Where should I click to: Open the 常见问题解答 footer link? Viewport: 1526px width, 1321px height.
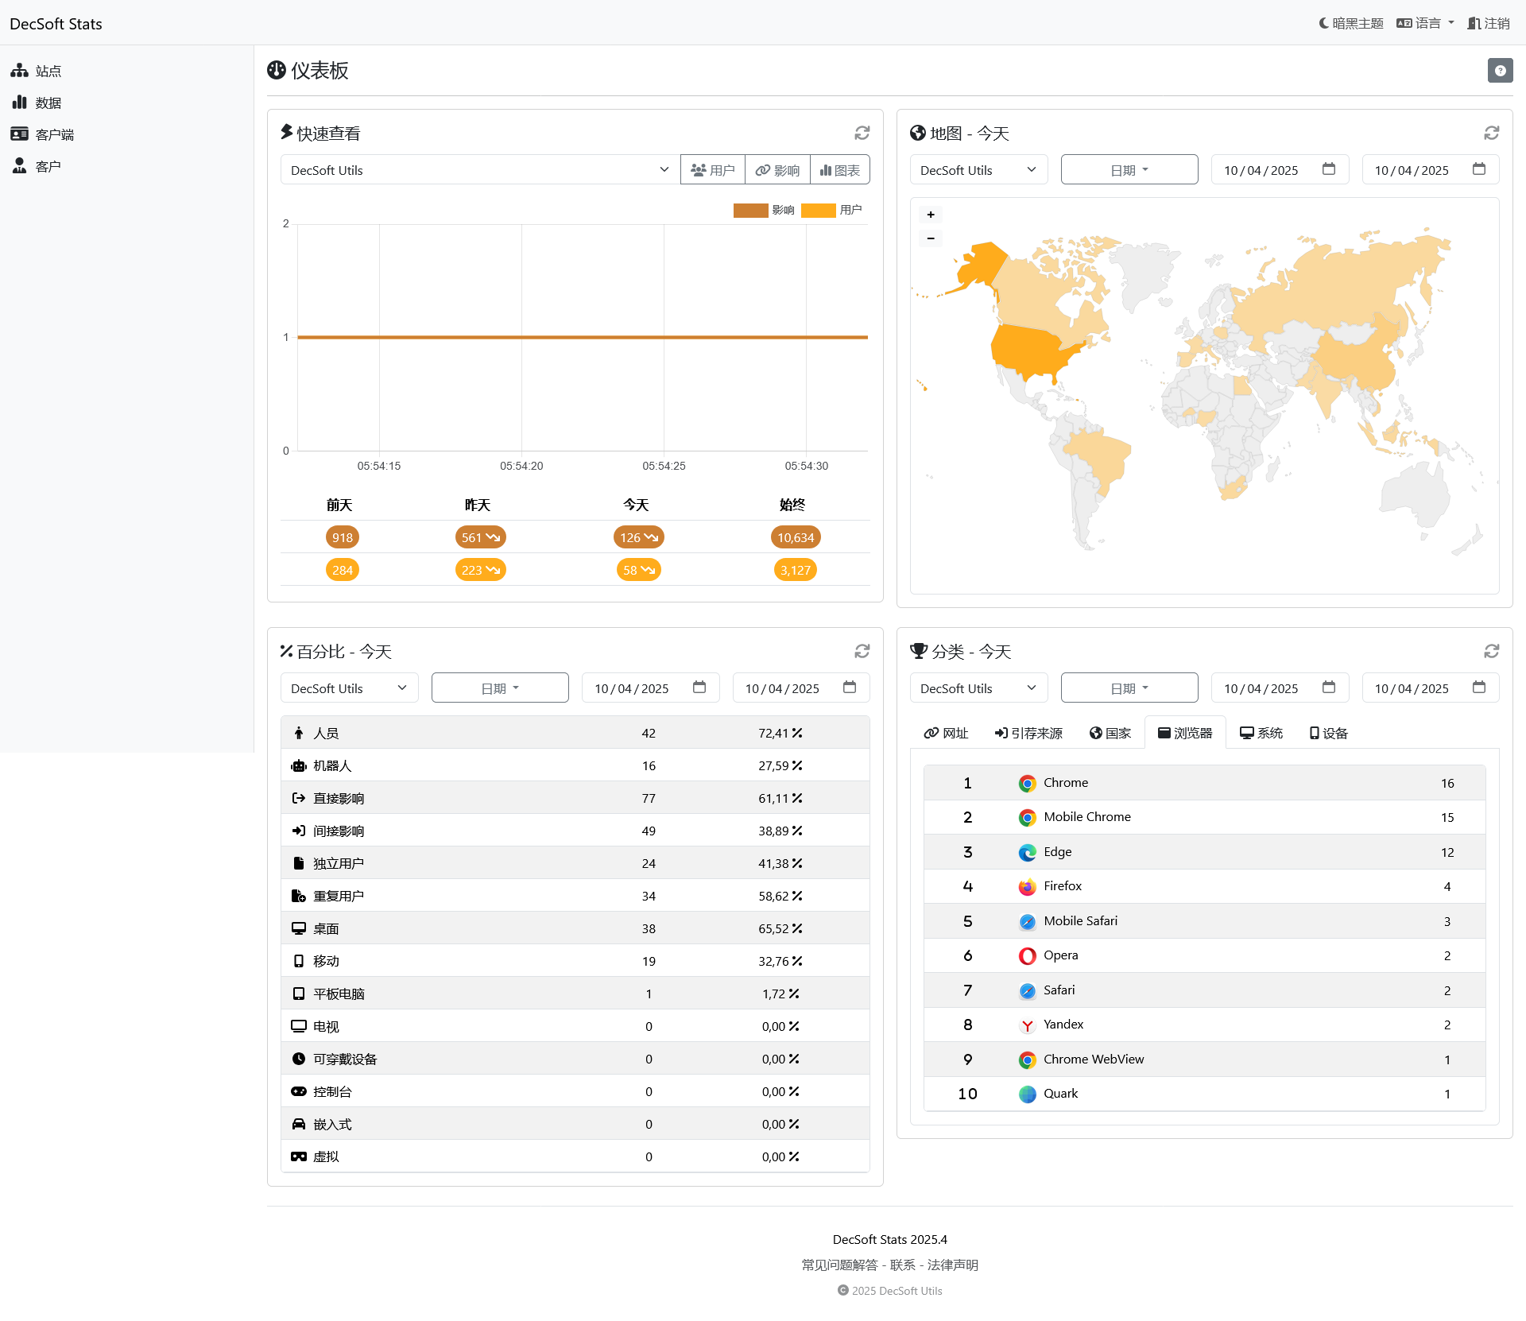click(x=839, y=1265)
